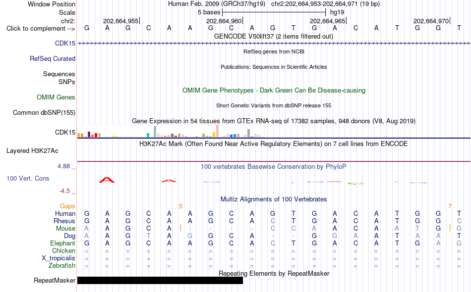
Task: Click the 4.88 PhyloP upper scale value
Action: coord(63,166)
